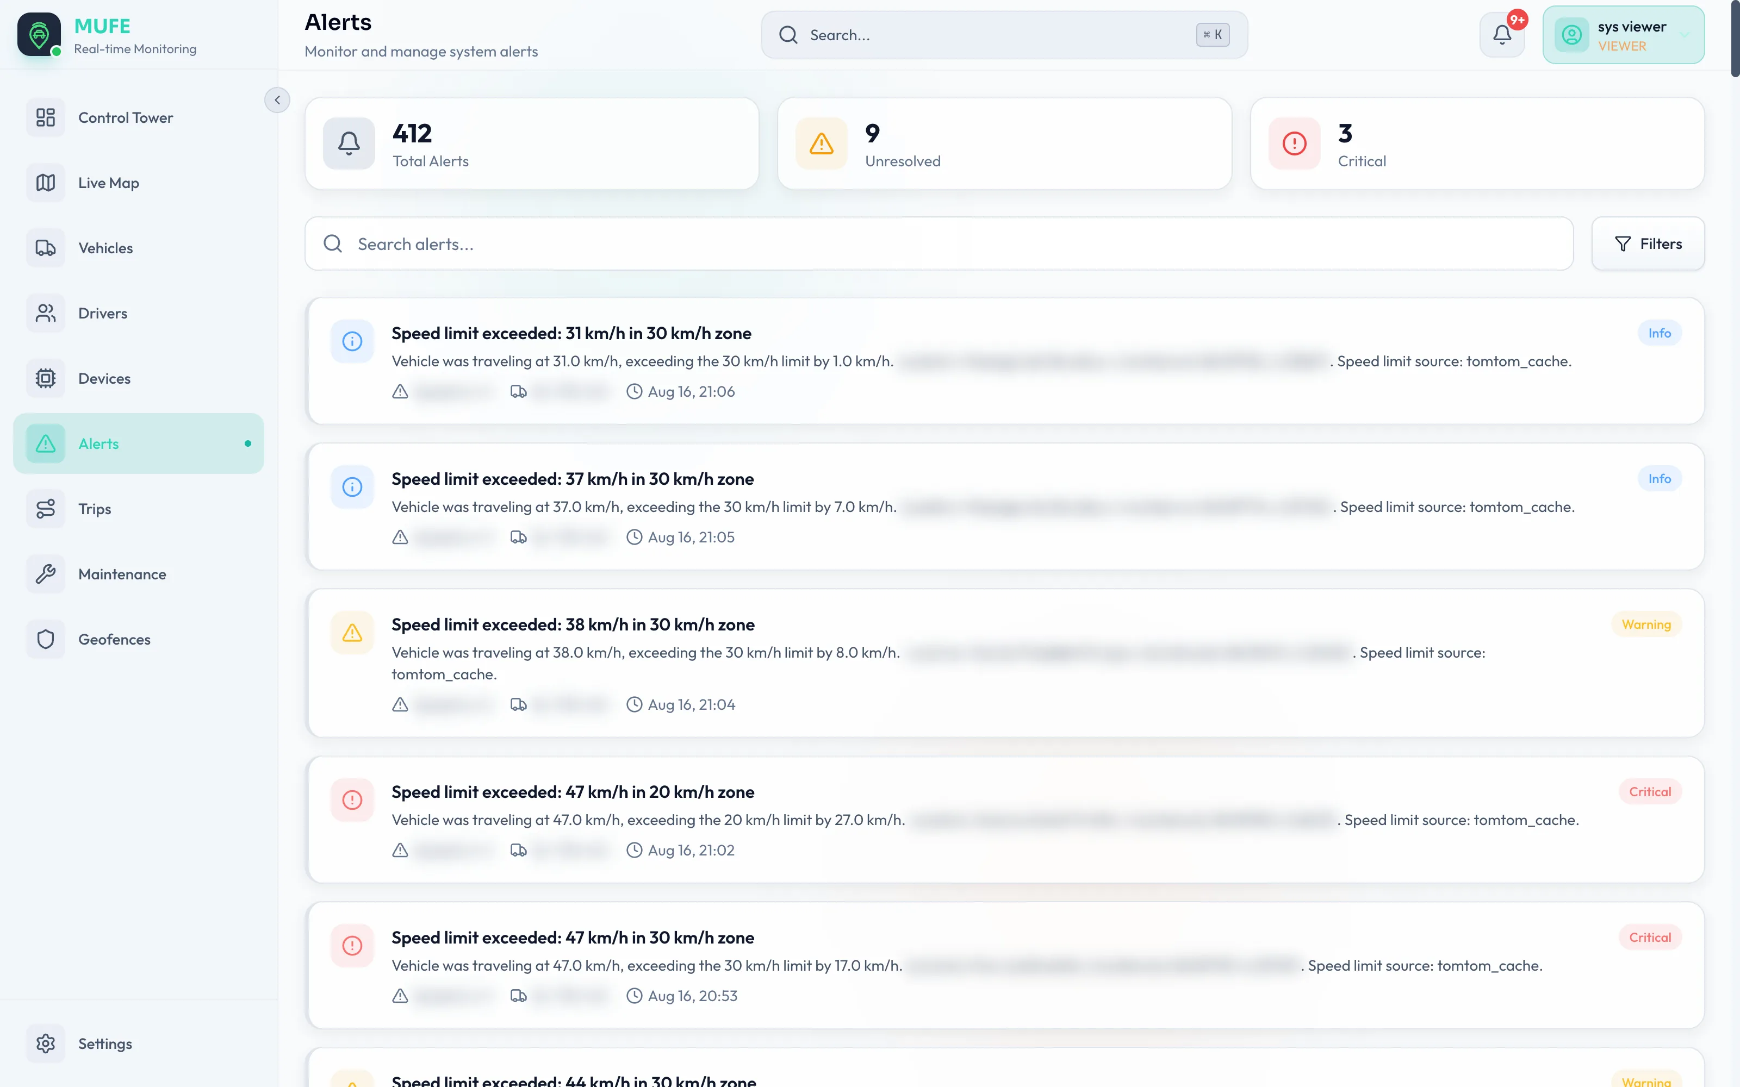Click the MUFE logo icon
Image resolution: width=1740 pixels, height=1087 pixels.
40,34
